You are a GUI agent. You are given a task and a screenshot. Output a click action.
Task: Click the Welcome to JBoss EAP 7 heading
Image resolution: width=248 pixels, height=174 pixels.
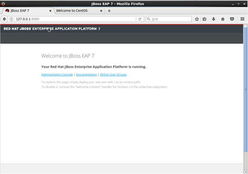68,56
